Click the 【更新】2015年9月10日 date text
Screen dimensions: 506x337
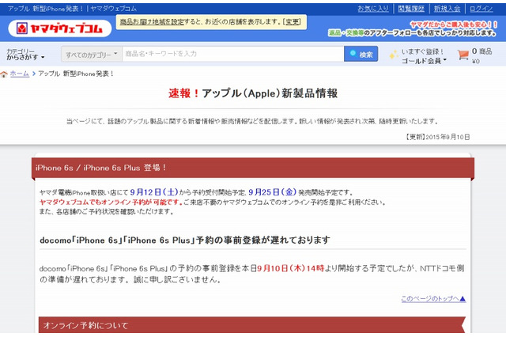point(437,137)
